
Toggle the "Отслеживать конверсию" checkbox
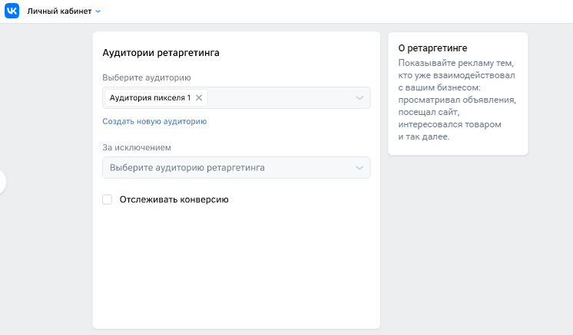(x=108, y=199)
